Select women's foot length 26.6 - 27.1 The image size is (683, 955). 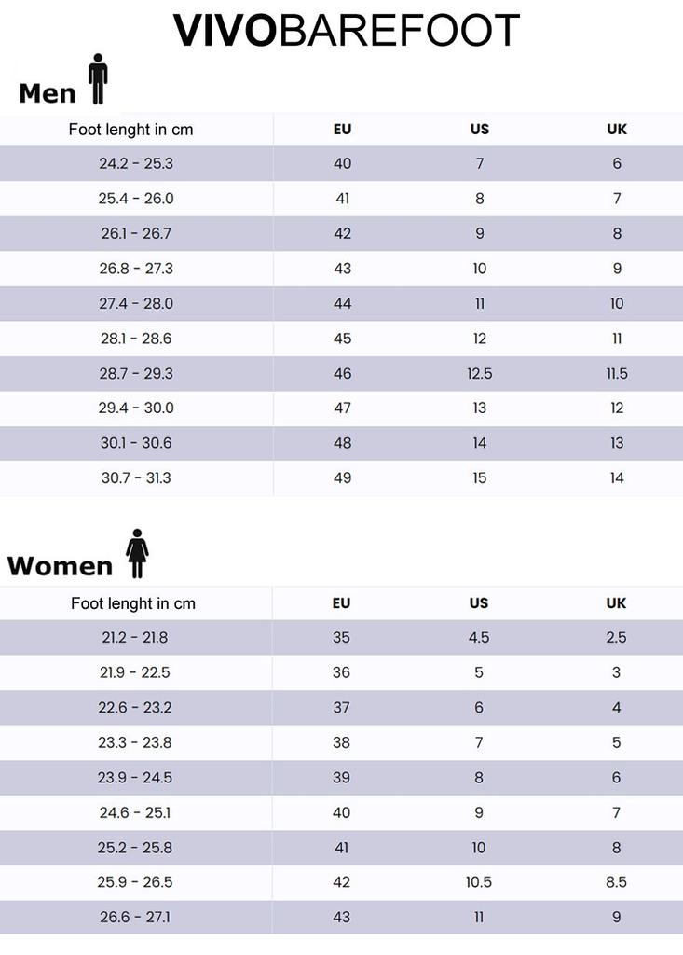coord(135,918)
